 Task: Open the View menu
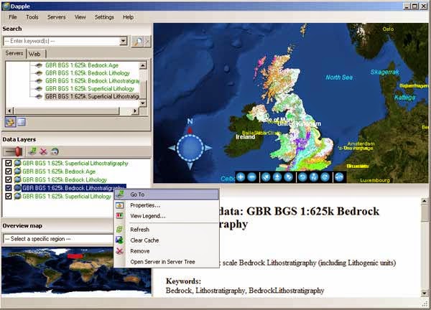[x=80, y=17]
